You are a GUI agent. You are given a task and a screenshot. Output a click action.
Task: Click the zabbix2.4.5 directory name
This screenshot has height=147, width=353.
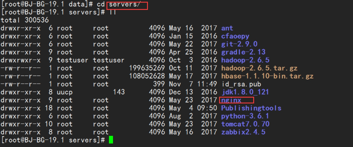pyautogui.click(x=243, y=132)
